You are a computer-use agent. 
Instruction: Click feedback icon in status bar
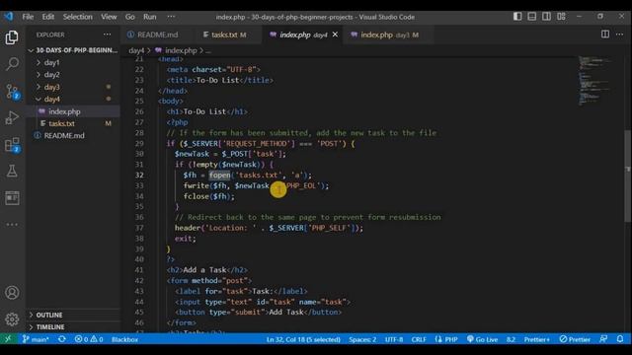pos(603,339)
